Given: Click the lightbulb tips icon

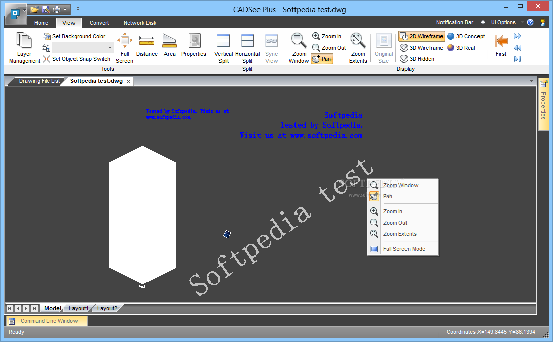Looking at the screenshot, I should [x=542, y=22].
